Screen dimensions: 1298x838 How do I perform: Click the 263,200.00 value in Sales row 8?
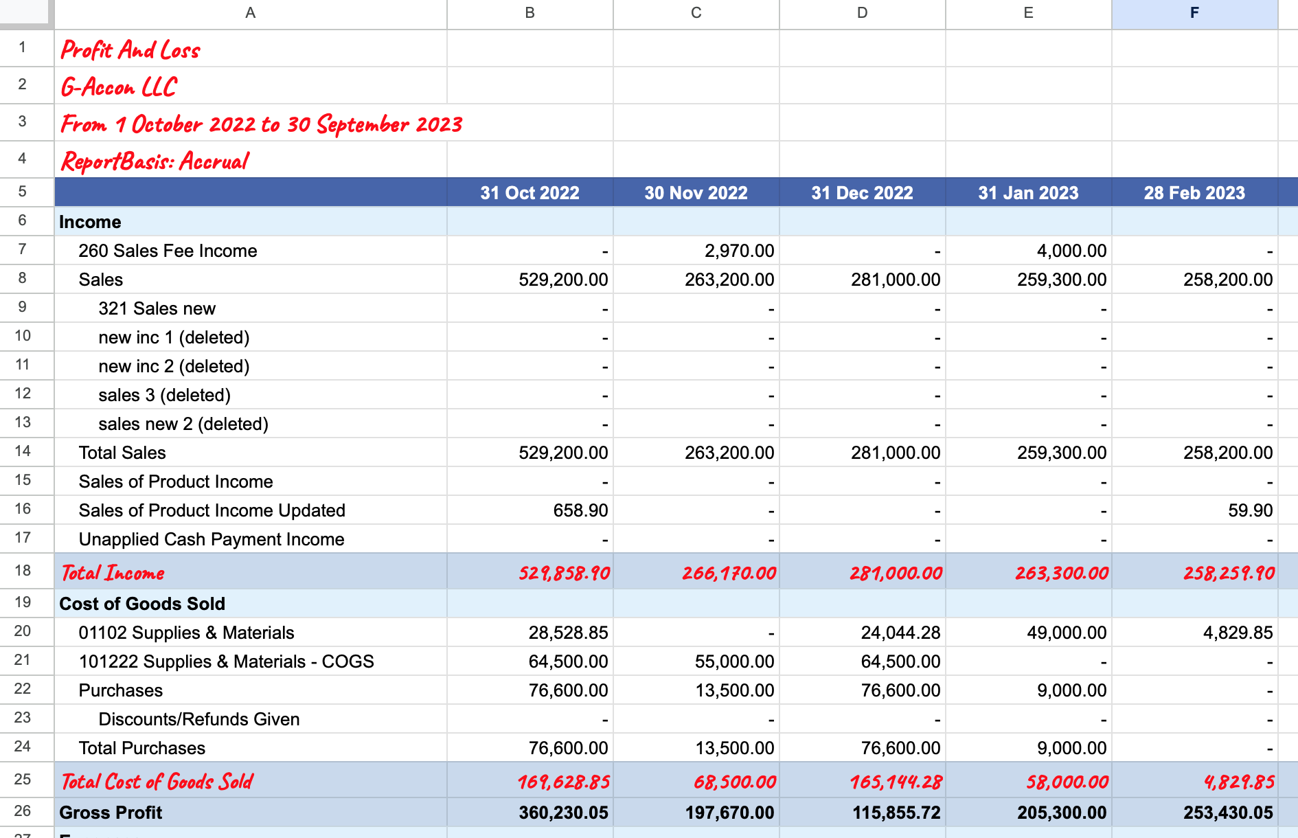coord(696,280)
